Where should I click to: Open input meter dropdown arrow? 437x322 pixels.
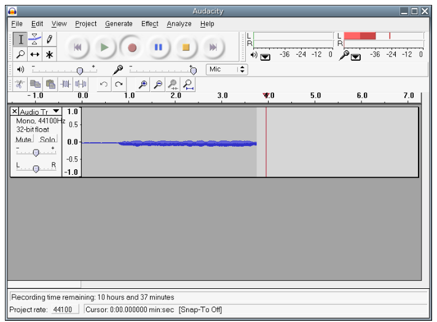coord(355,57)
